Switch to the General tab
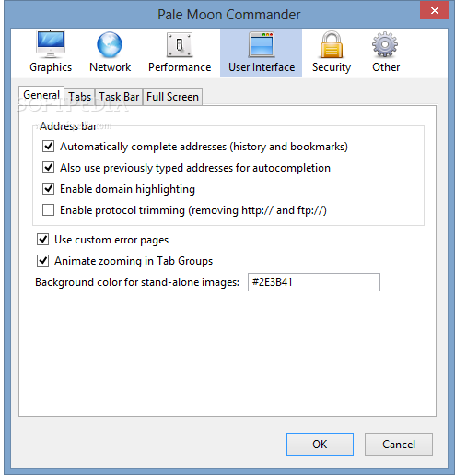 click(41, 95)
